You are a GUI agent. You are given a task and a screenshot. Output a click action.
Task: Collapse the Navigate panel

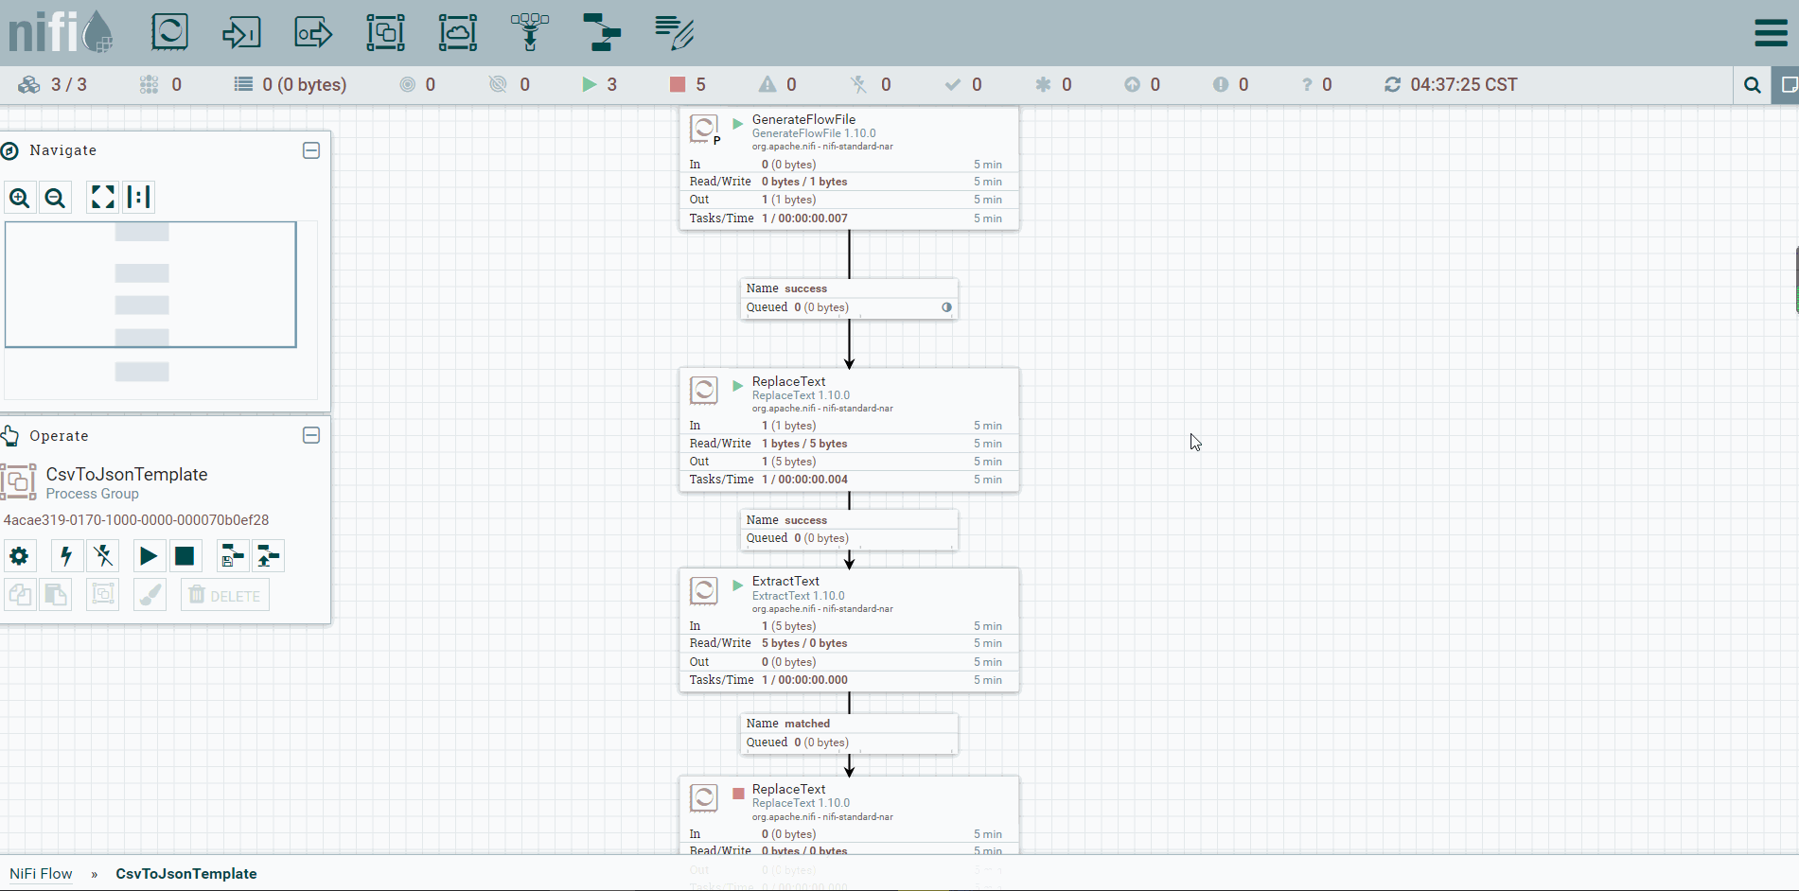click(x=311, y=150)
